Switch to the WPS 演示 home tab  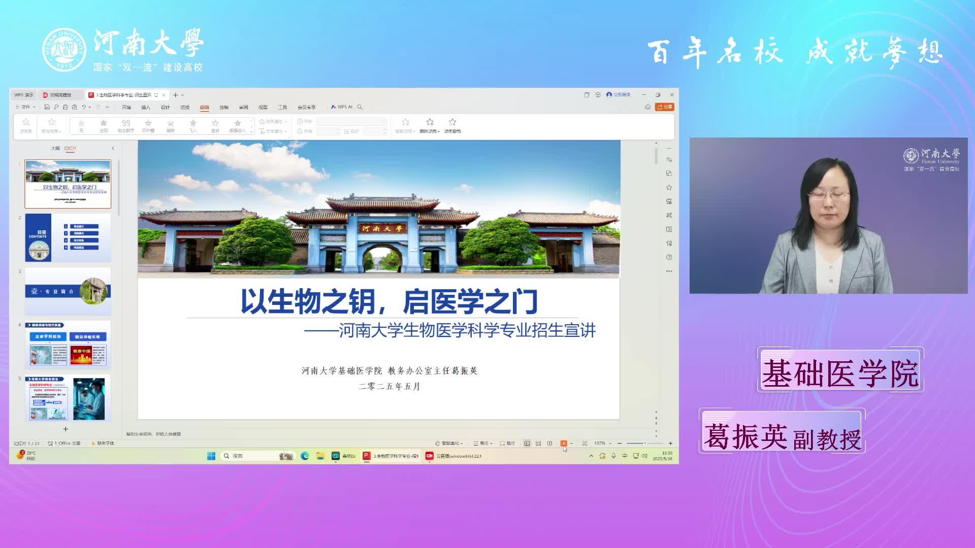pos(23,95)
